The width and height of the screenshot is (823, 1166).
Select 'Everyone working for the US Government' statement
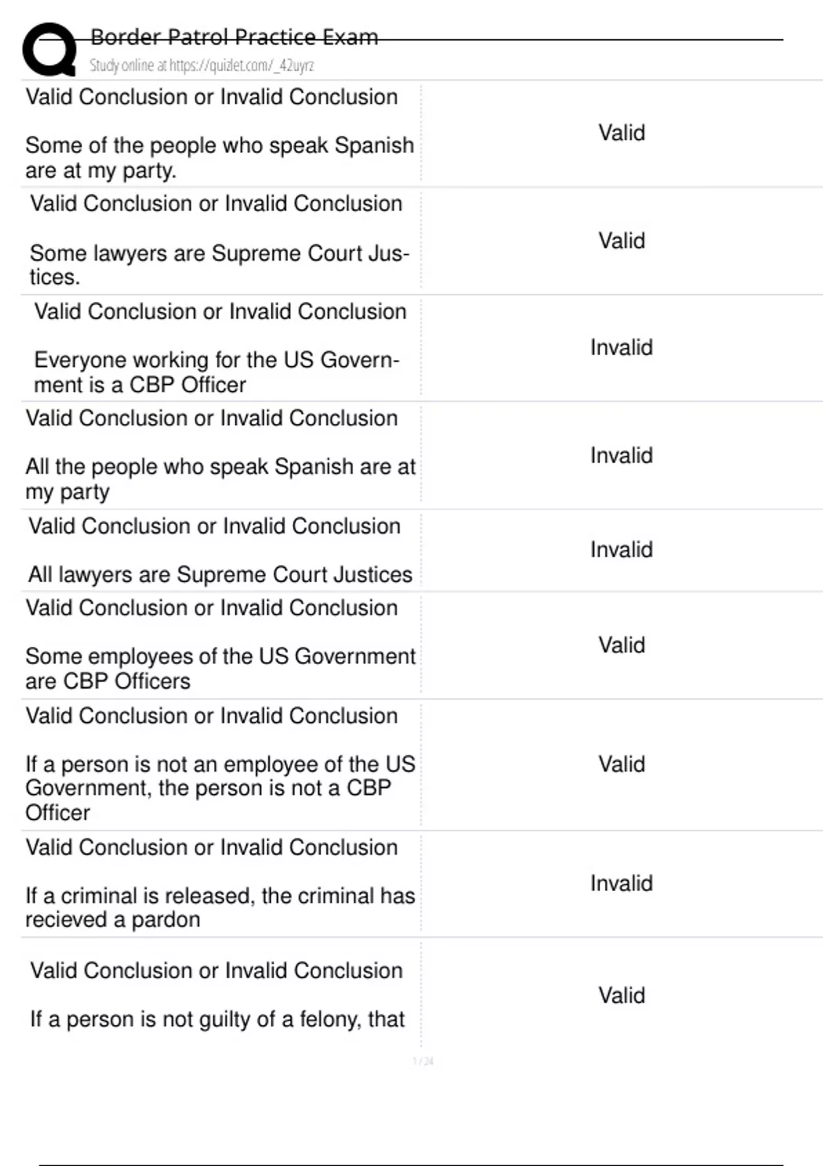tap(217, 372)
